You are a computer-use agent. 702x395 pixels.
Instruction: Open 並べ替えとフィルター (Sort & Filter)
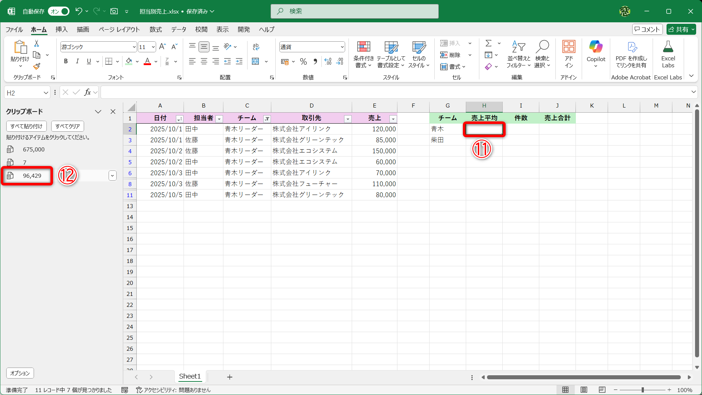pyautogui.click(x=518, y=55)
